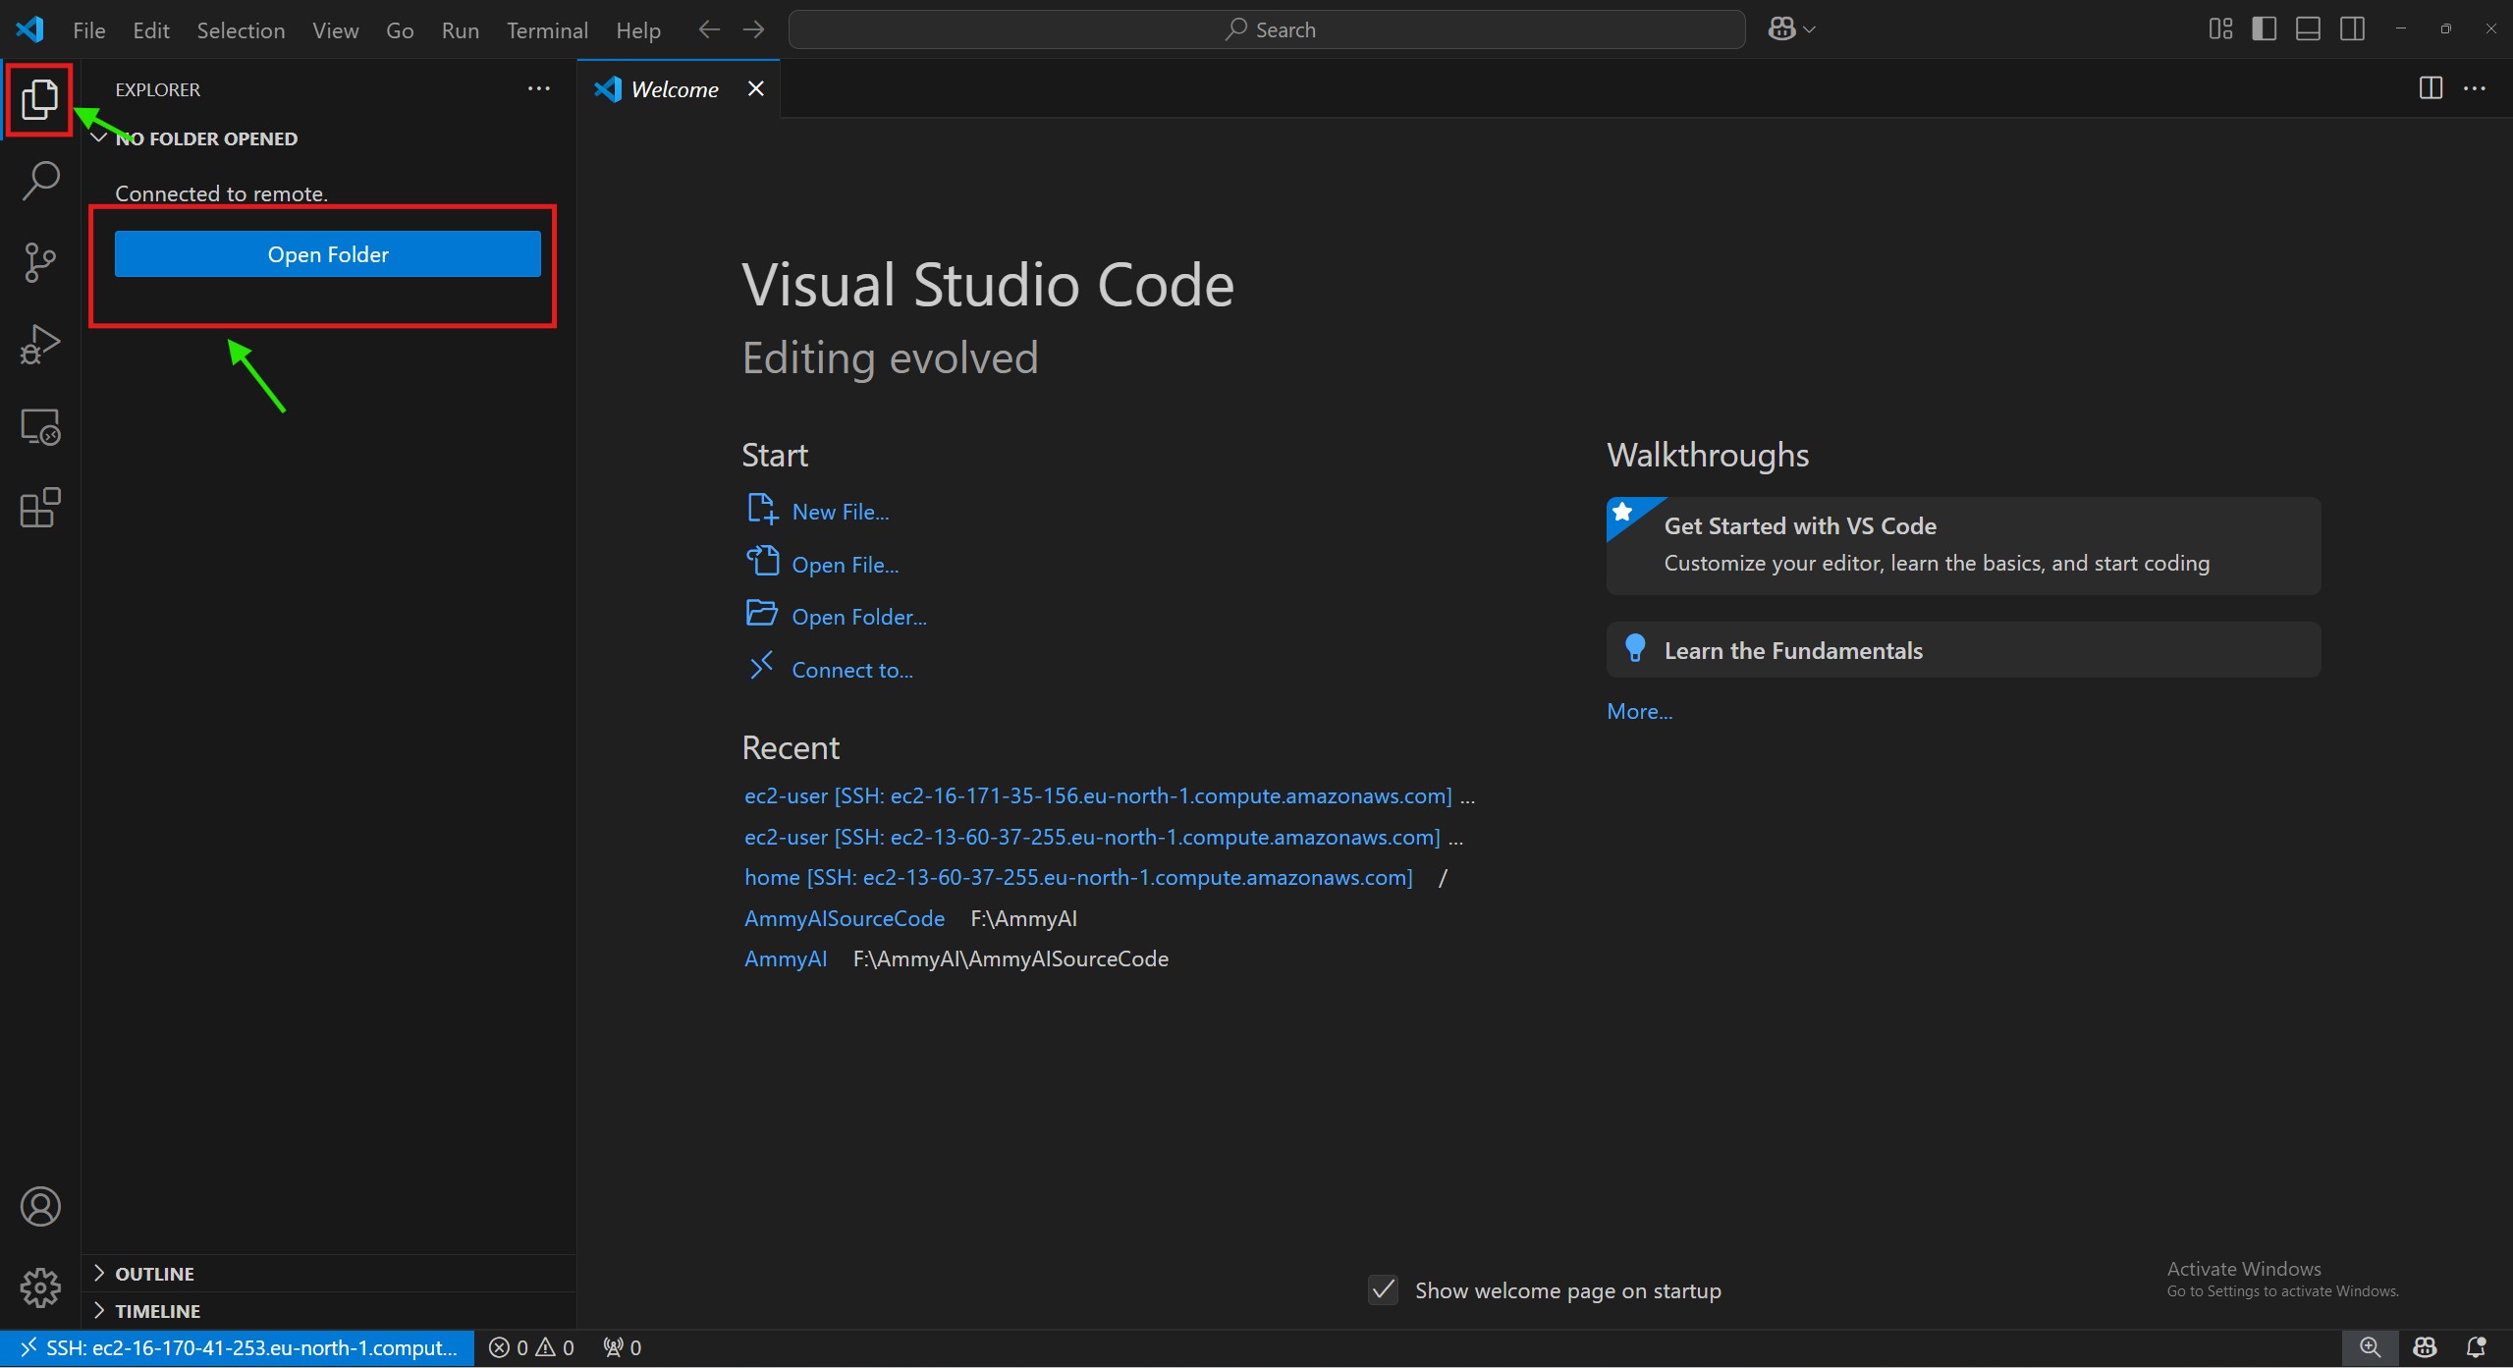Open the New File link under Start
The image size is (2513, 1368).
click(840, 512)
